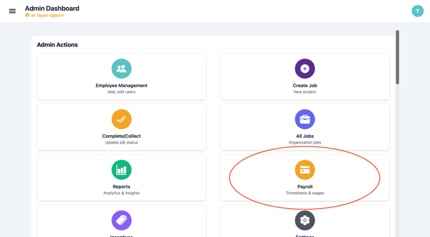The image size is (430, 237).
Task: Click the orange user icon beside Taylor Ogburn
Action: click(27, 15)
